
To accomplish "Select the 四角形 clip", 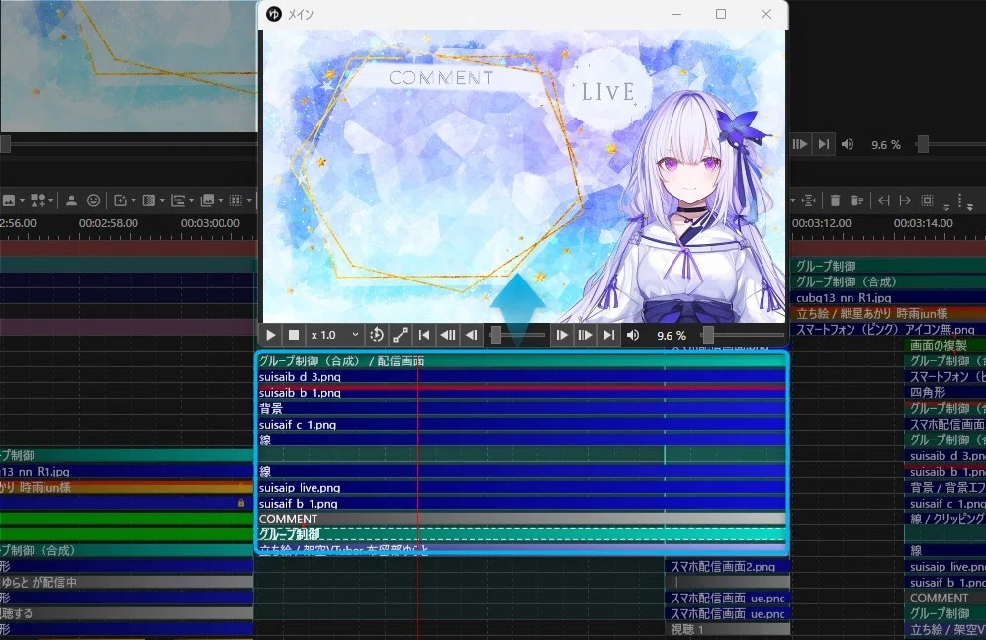I will pos(945,392).
